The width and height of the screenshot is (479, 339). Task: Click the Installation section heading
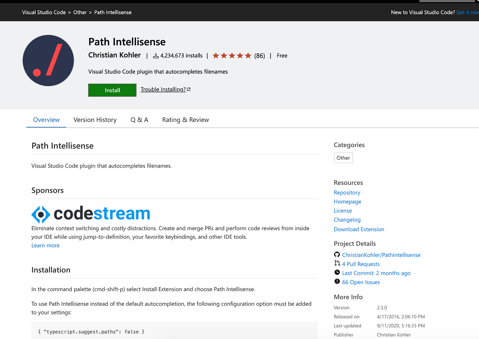51,270
